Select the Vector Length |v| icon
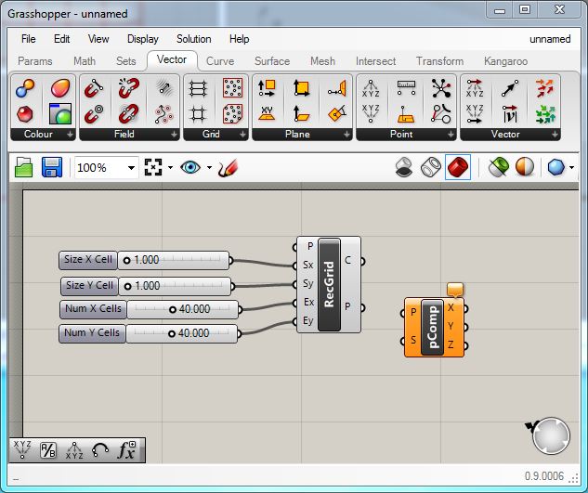Viewport: 588px width, 493px height. pos(510,114)
